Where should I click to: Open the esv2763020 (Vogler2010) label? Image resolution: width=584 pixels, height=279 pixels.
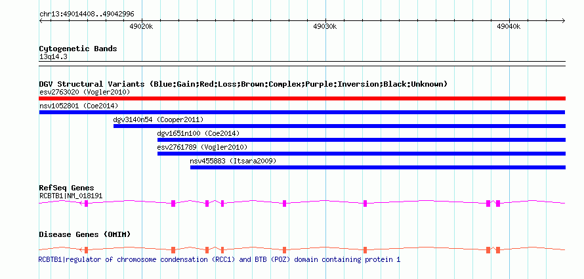(x=85, y=92)
